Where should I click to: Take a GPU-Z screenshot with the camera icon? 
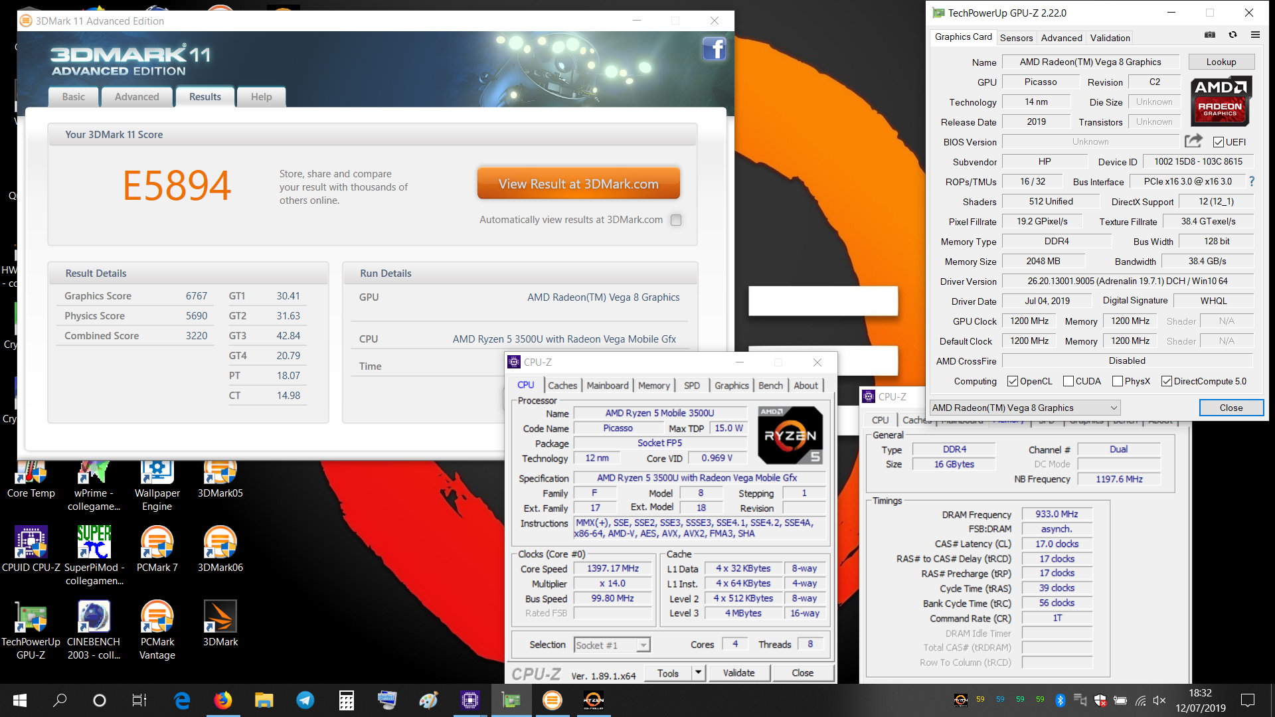(x=1210, y=35)
